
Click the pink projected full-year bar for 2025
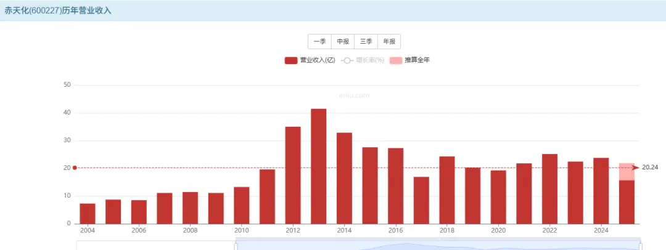(627, 171)
